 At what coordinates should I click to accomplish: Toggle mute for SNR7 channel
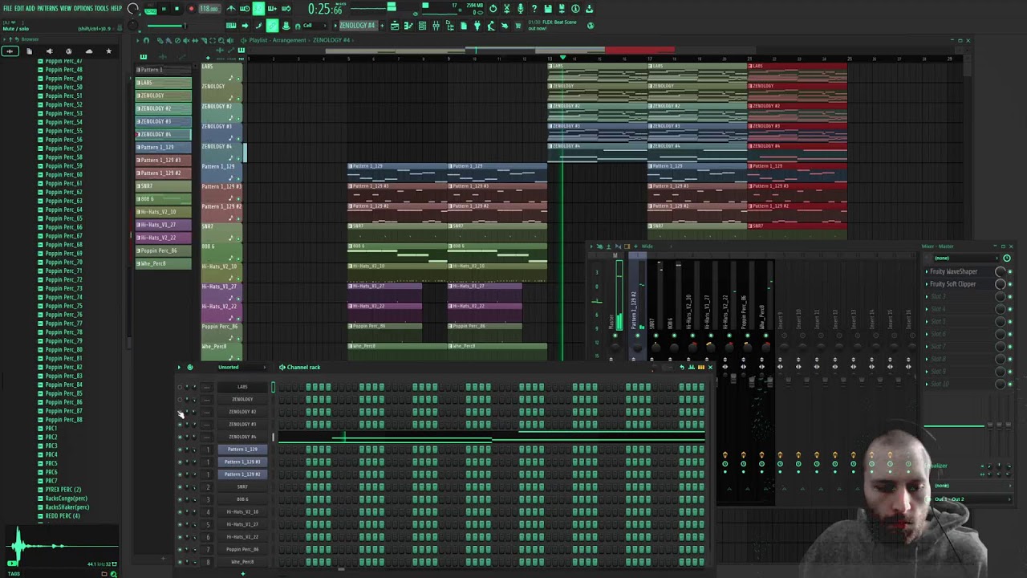180,486
